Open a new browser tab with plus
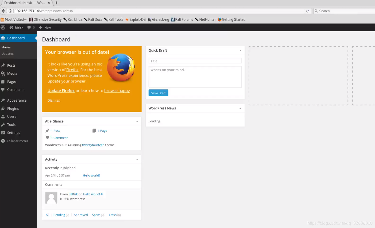This screenshot has height=228, width=375. coord(56,3)
